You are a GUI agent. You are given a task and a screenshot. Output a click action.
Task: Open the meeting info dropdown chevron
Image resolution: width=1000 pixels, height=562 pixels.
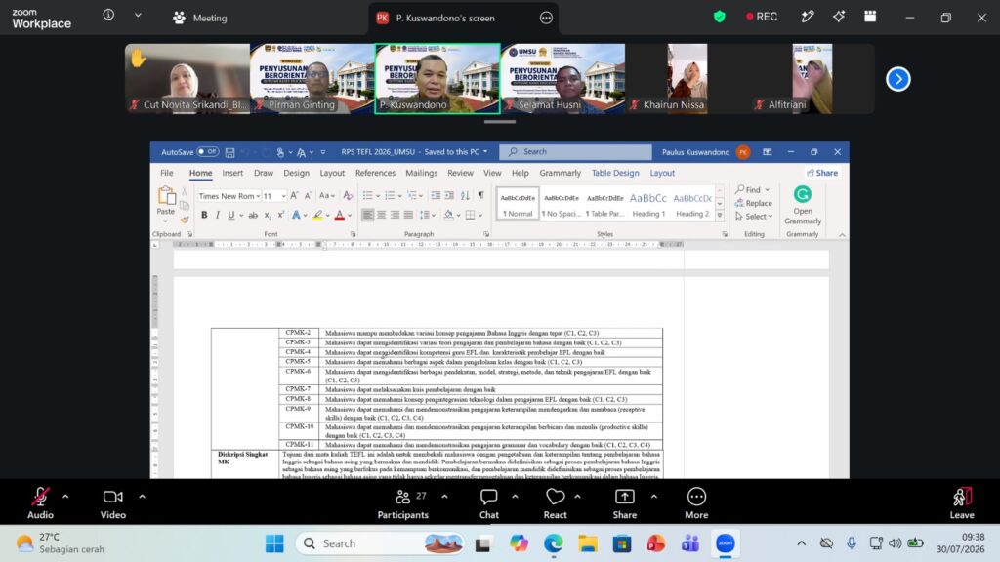click(x=138, y=16)
